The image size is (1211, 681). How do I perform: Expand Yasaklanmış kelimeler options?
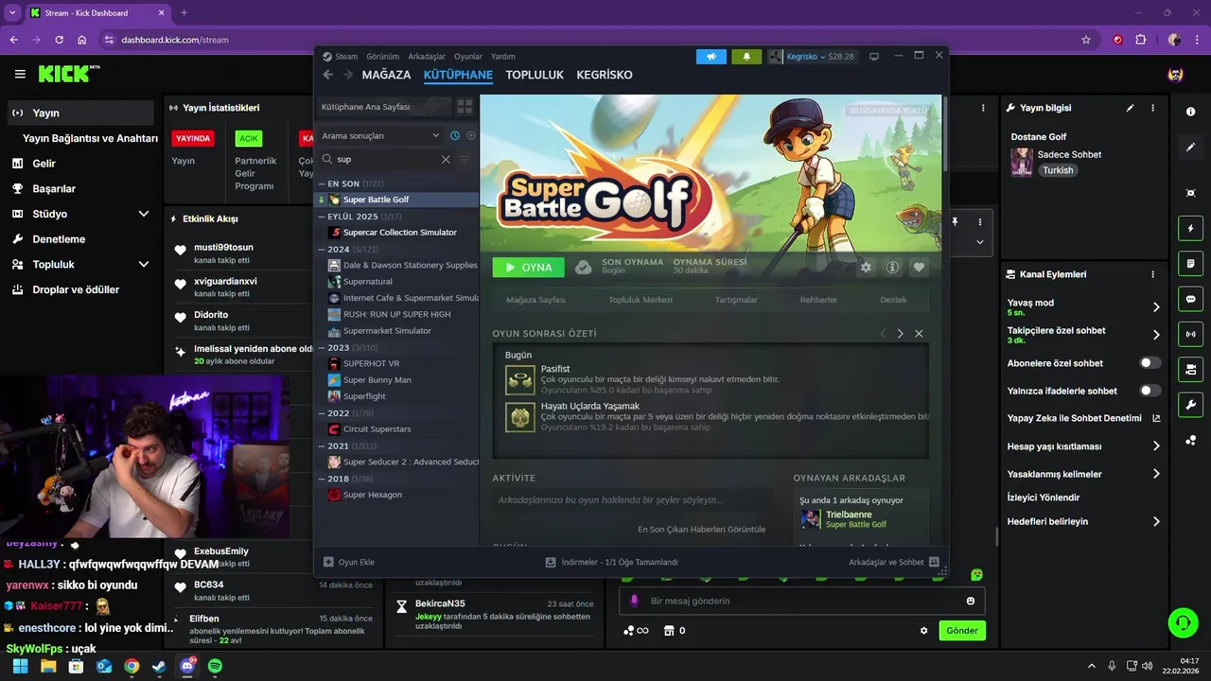[1156, 474]
